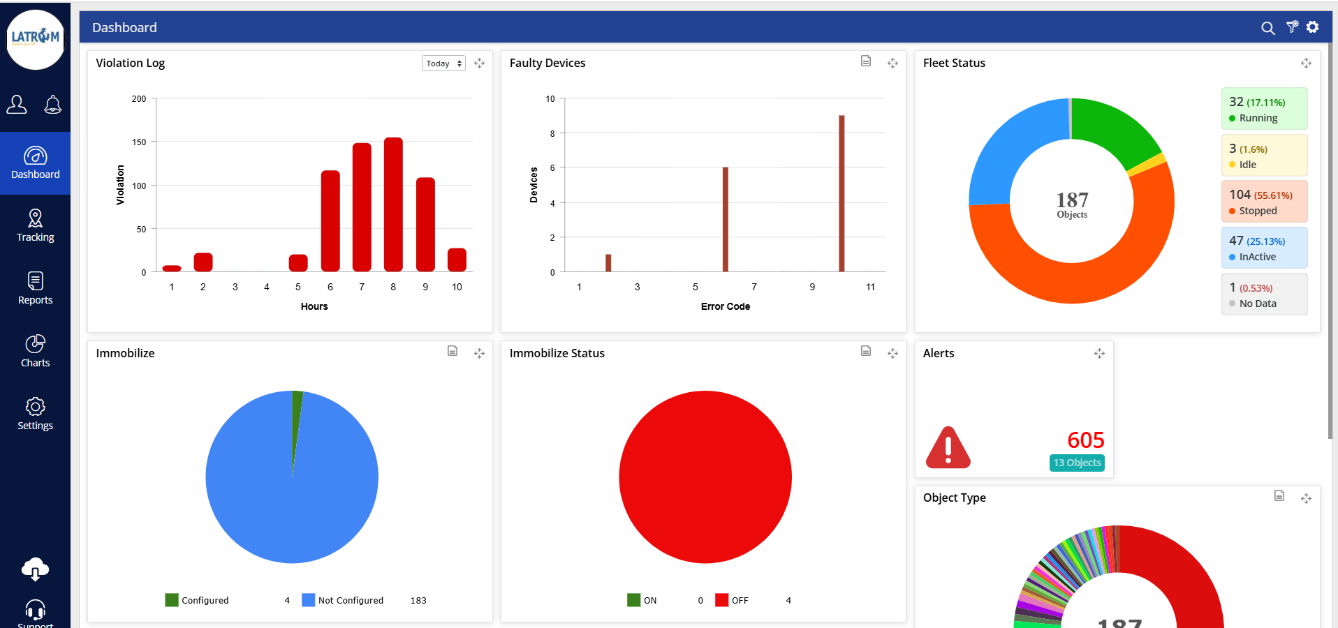The height and width of the screenshot is (628, 1338).
Task: Click the hour 8 violation bar
Action: [x=393, y=204]
